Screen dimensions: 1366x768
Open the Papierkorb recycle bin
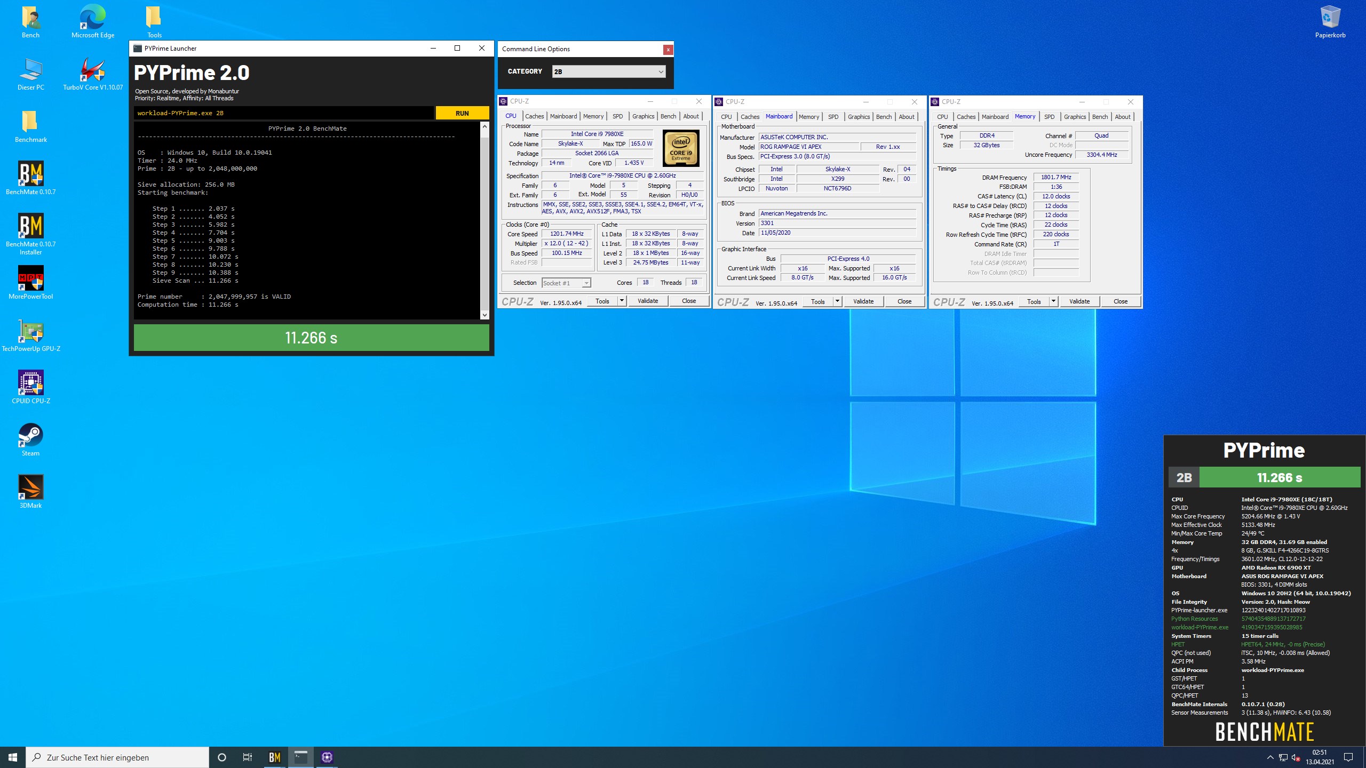pyautogui.click(x=1330, y=22)
